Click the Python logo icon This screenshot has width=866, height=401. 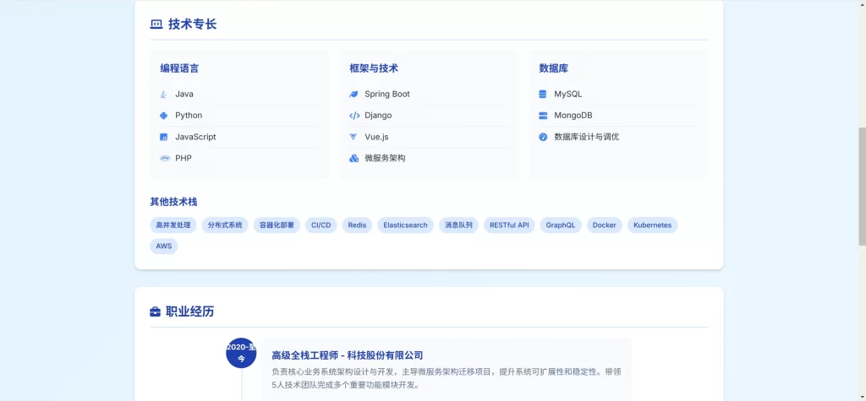point(163,116)
